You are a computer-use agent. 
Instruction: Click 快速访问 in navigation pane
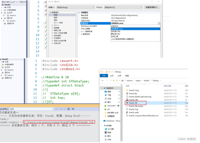pos(110,88)
